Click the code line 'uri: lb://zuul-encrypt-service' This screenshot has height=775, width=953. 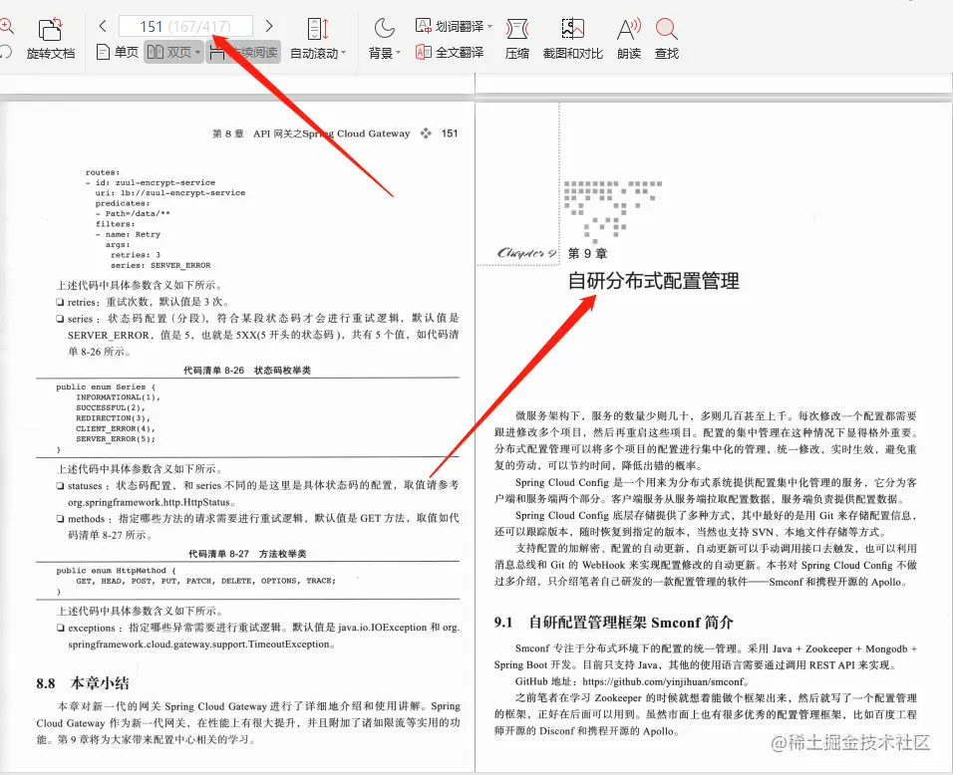tap(170, 192)
